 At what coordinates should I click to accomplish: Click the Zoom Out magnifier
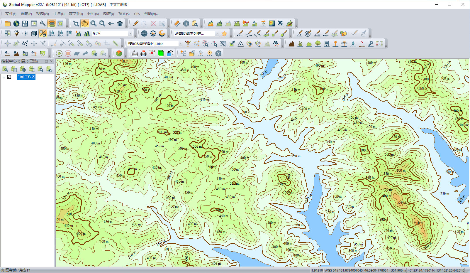click(102, 24)
